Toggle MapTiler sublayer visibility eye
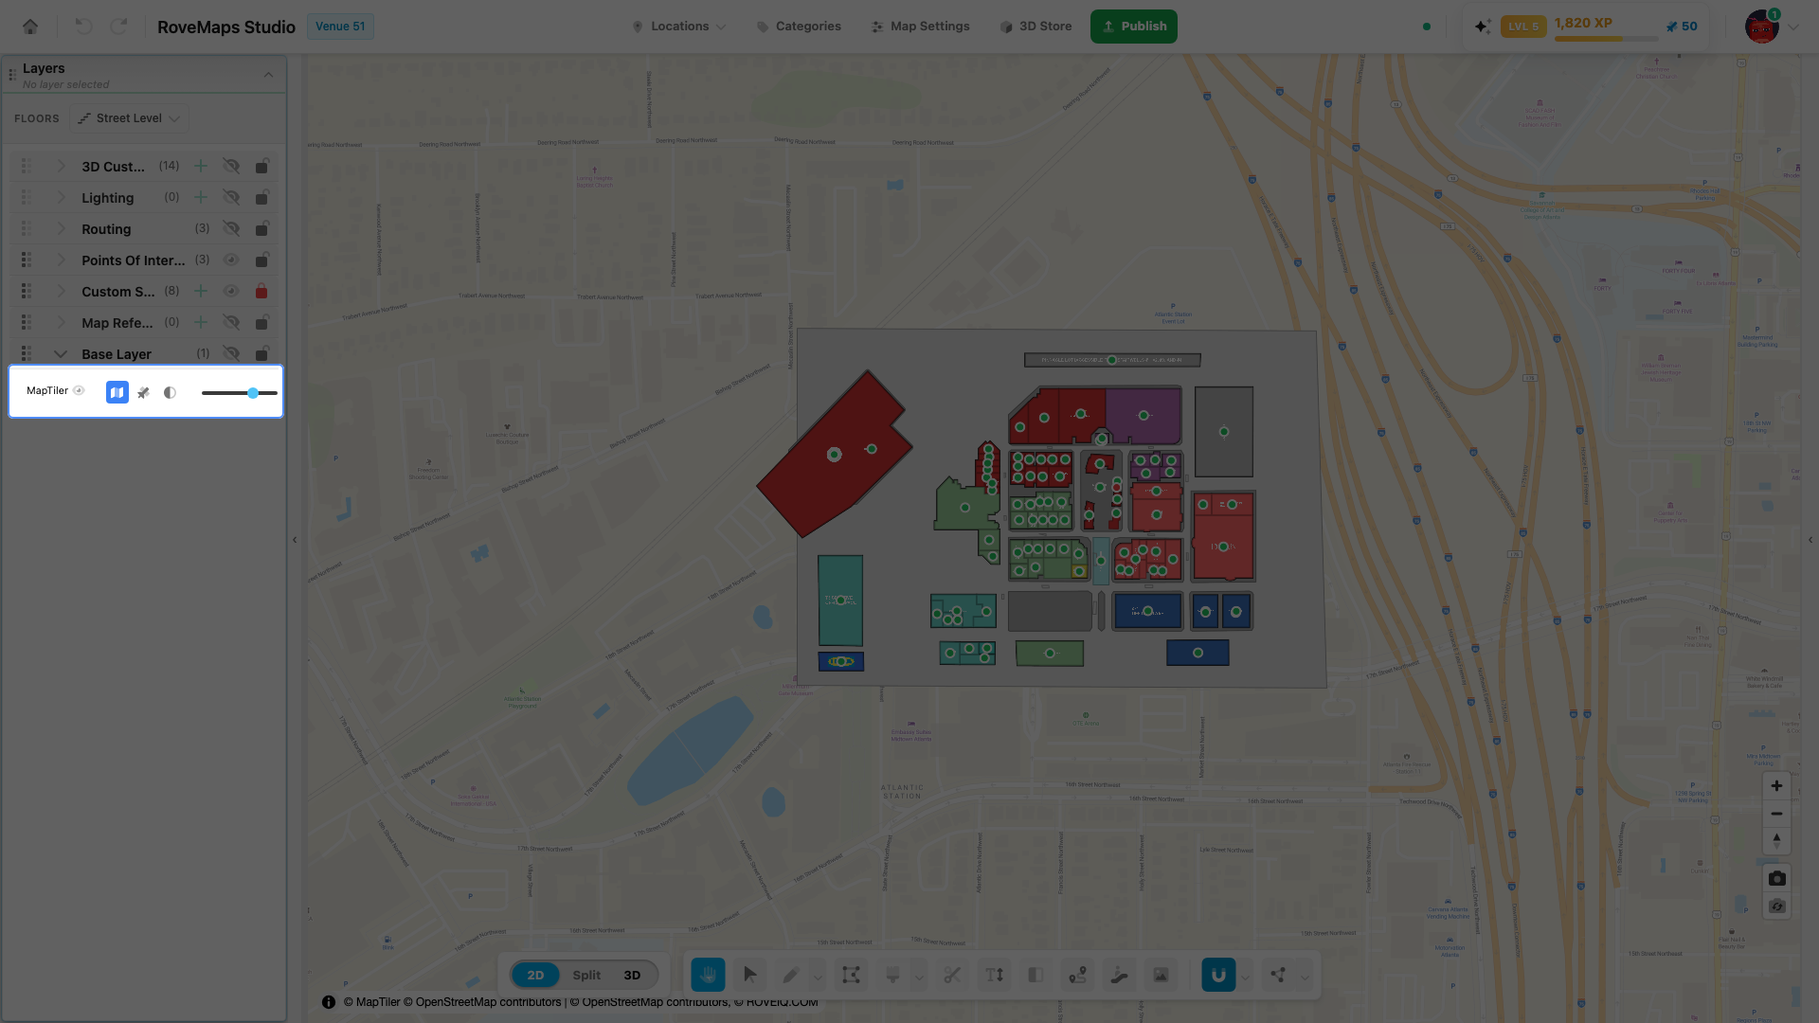The width and height of the screenshot is (1819, 1023). (x=80, y=390)
